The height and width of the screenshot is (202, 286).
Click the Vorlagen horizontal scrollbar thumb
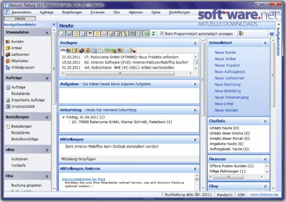click(120, 74)
